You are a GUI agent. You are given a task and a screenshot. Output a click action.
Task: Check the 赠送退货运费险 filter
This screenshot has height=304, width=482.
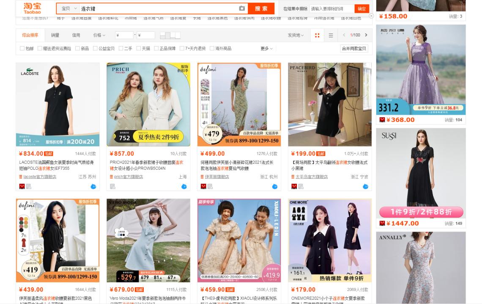(x=40, y=48)
